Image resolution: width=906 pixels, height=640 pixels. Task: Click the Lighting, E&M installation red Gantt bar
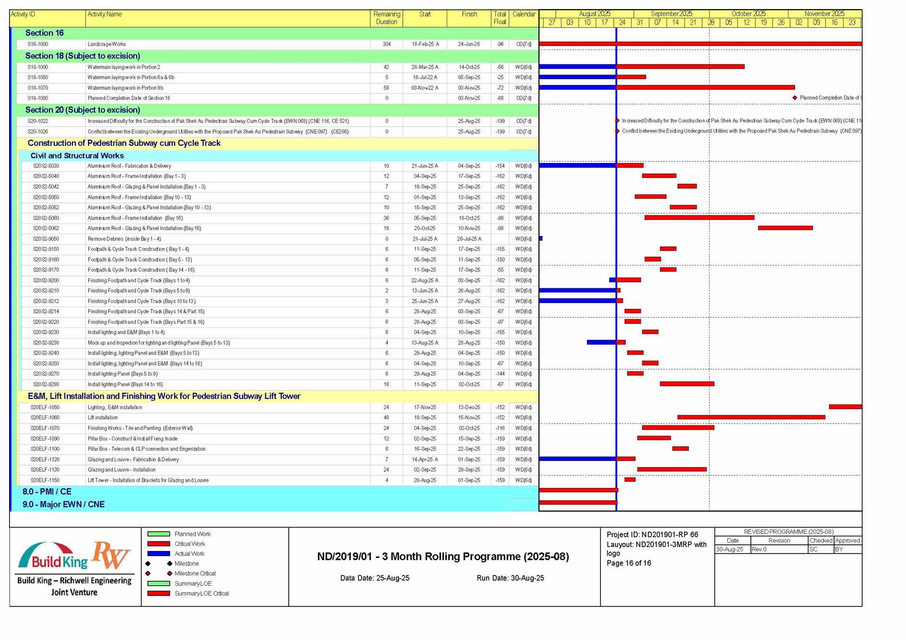pos(846,407)
